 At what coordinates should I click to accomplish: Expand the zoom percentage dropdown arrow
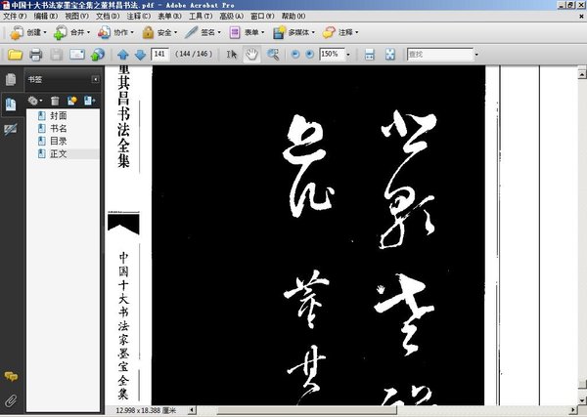(x=348, y=55)
